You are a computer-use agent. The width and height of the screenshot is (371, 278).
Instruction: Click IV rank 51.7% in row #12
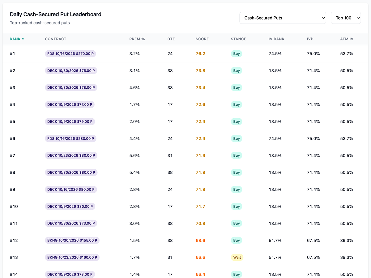point(275,241)
